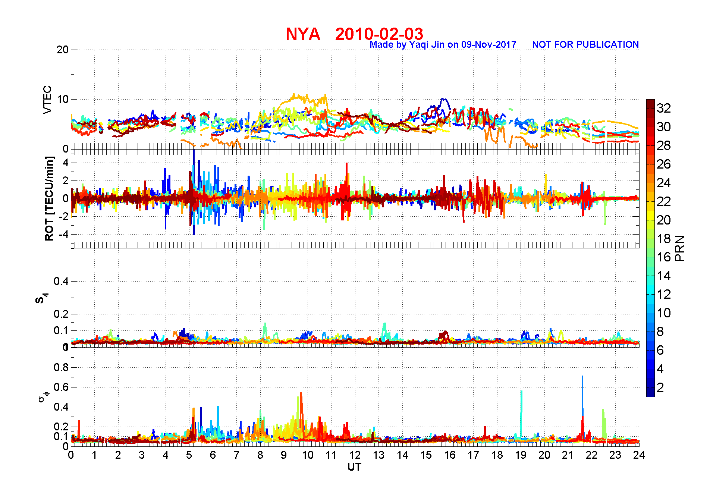Click the 'NOT FOR PUBLICATION' label
Screen dimensions: 710x496
[585, 45]
